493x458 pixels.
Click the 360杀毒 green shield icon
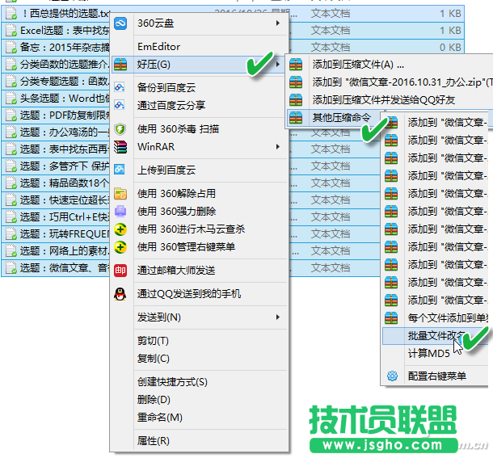[120, 128]
